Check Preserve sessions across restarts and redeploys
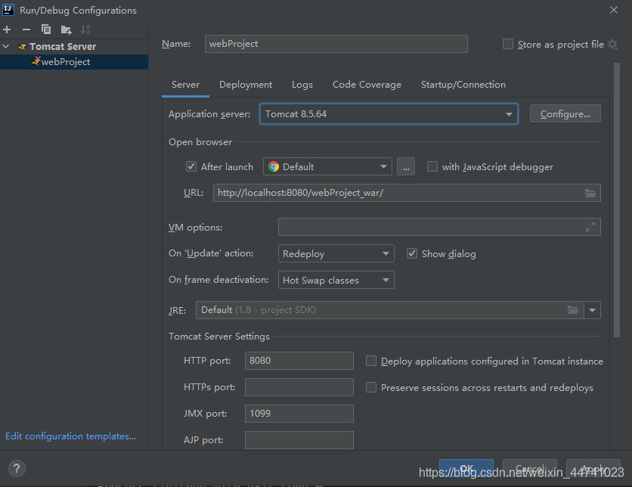The width and height of the screenshot is (632, 487). coord(371,387)
